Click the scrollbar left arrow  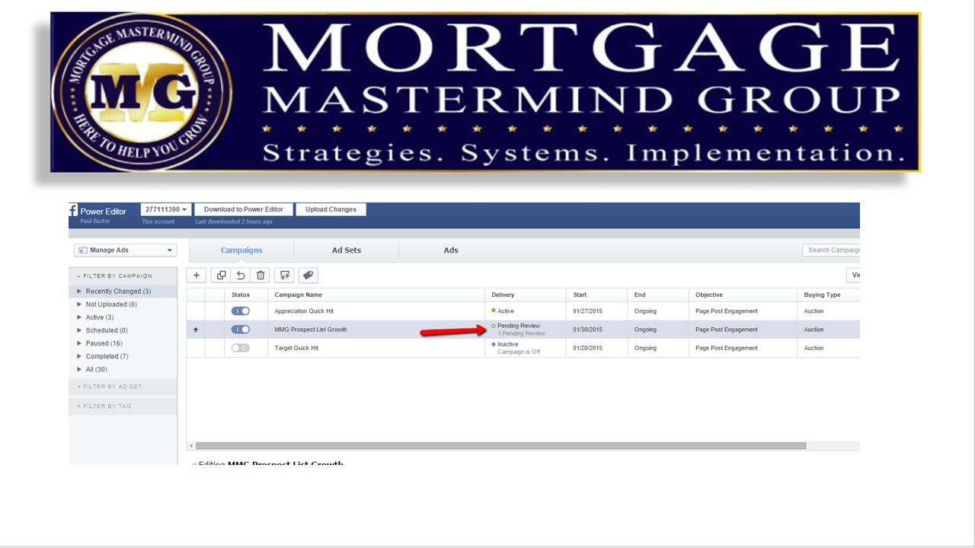(x=190, y=446)
